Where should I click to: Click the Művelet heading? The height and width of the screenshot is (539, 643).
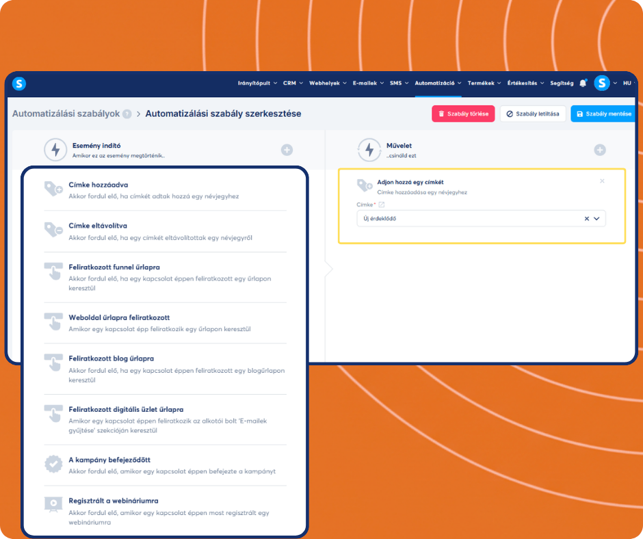[399, 146]
